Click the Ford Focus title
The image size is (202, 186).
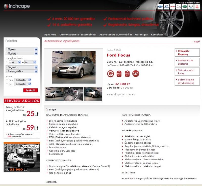click(x=118, y=55)
